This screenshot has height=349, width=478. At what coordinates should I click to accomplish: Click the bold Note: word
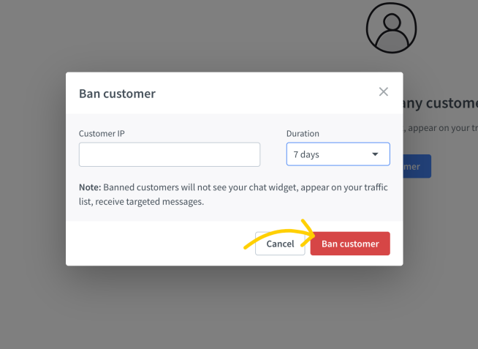coord(90,187)
